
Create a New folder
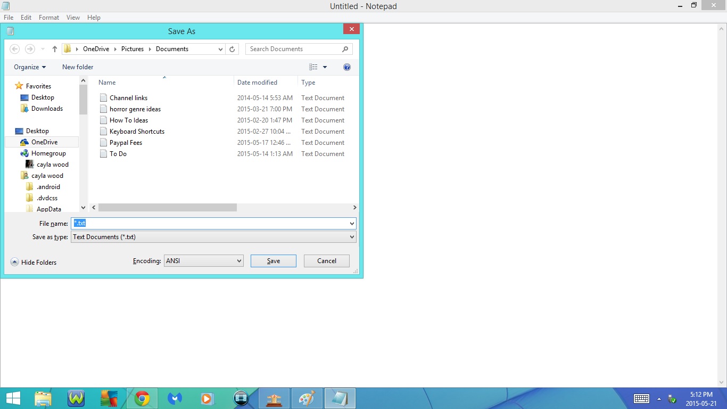(x=77, y=67)
